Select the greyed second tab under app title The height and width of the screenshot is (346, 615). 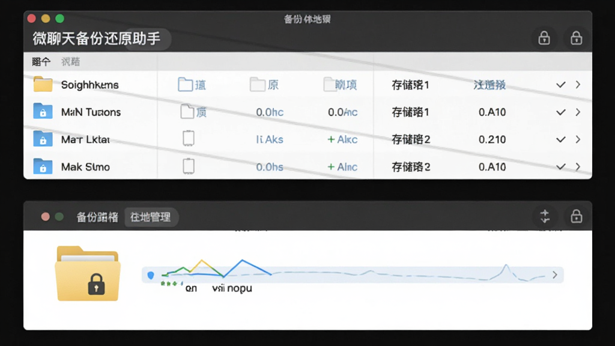coord(71,62)
